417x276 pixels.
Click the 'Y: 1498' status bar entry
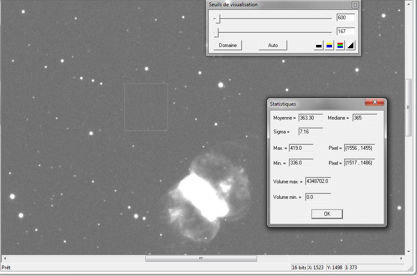click(x=334, y=268)
